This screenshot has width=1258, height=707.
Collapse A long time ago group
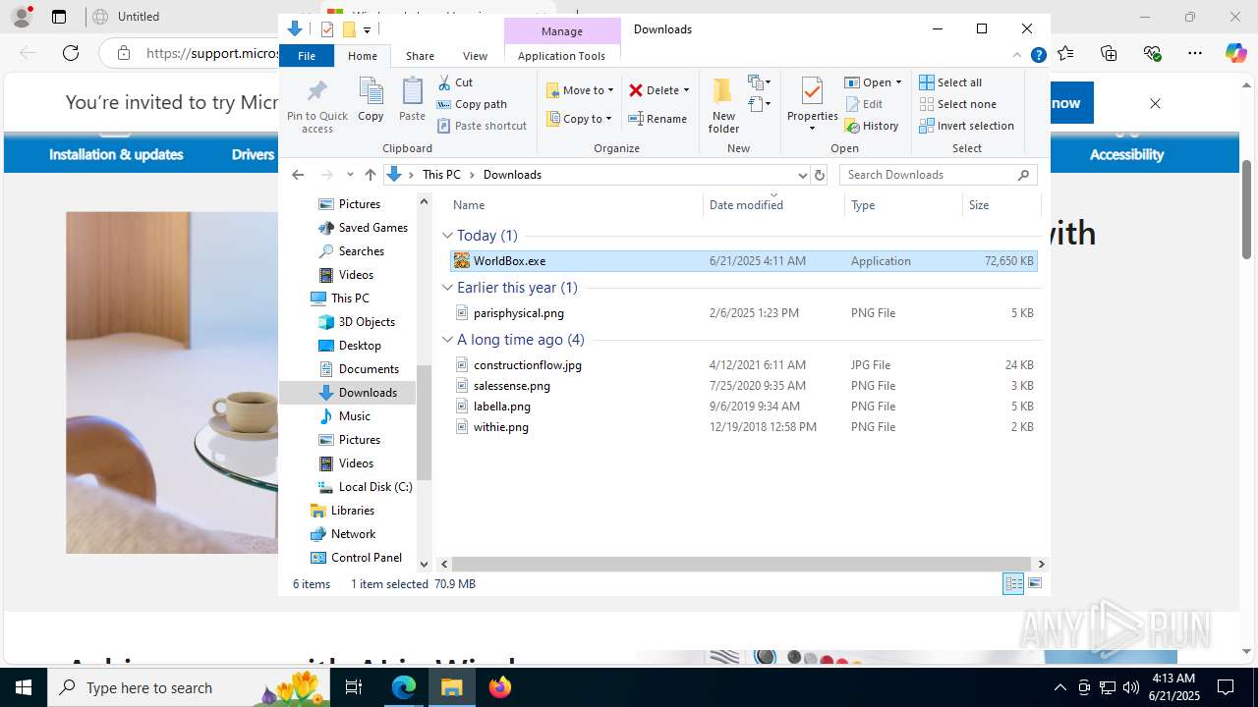447,340
